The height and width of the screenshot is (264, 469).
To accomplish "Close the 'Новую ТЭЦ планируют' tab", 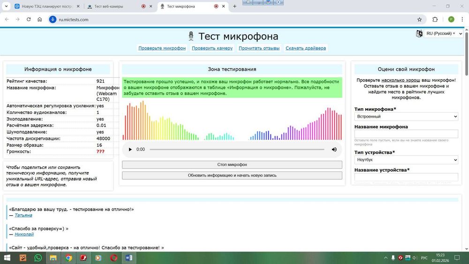I will 78,6.
